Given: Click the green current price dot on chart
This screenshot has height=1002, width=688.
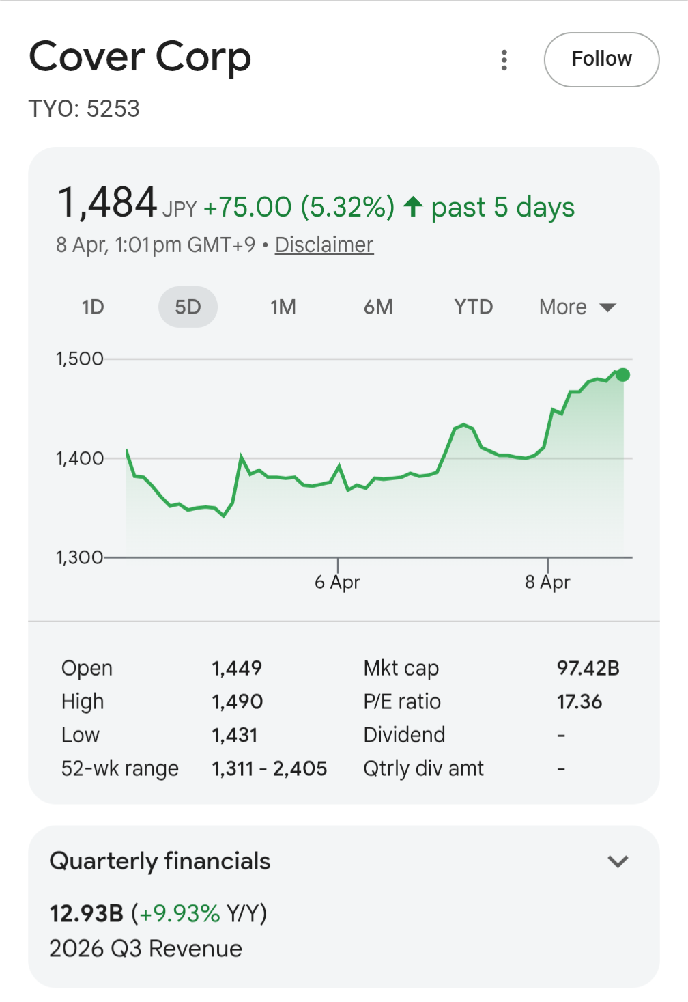Looking at the screenshot, I should (622, 375).
